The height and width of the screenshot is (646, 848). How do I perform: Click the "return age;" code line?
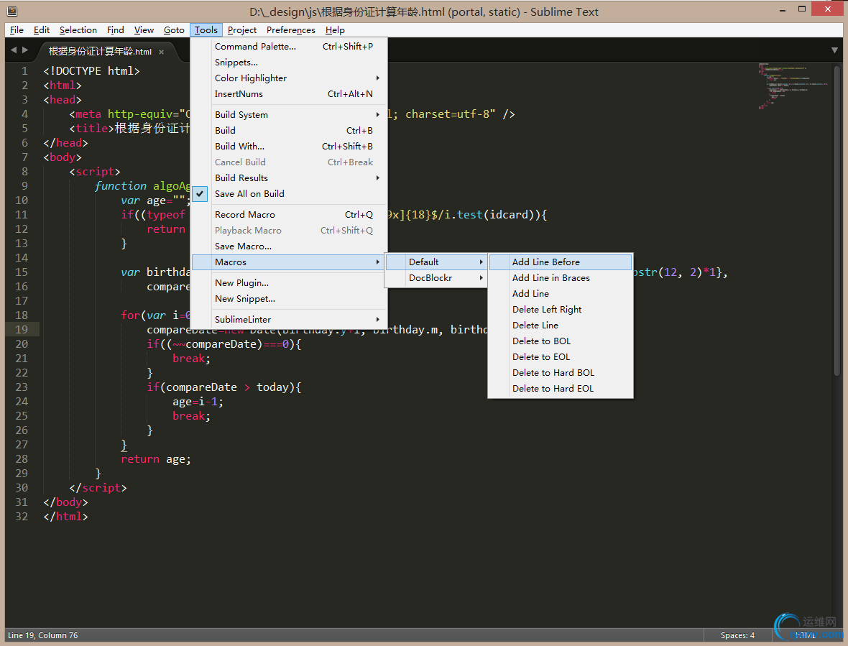tap(156, 459)
